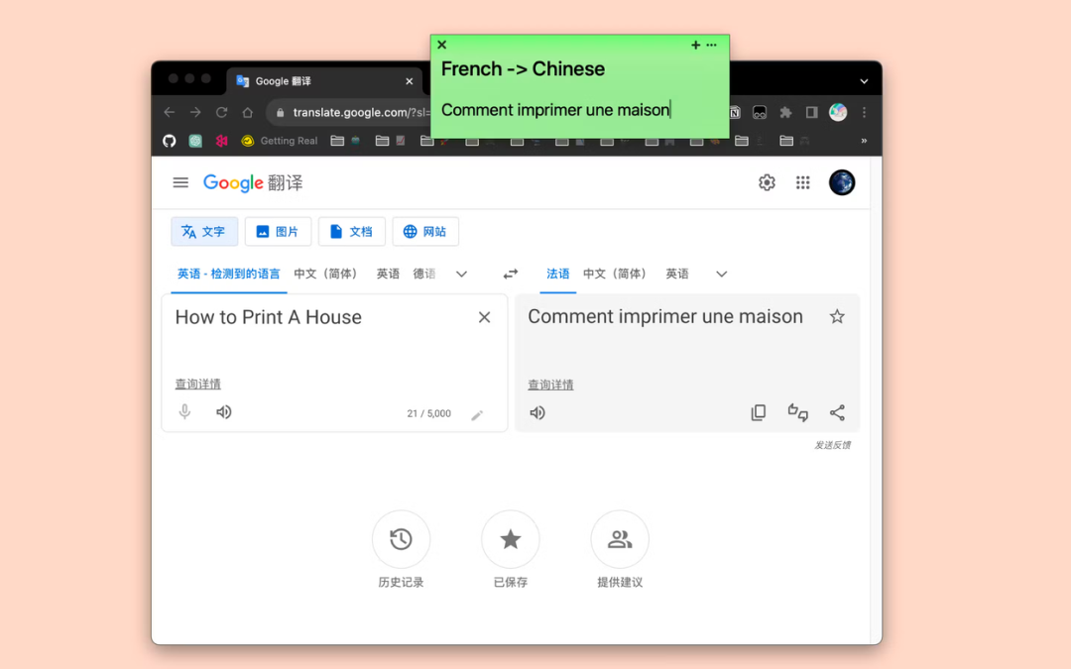Open the ChatGPT bookmark
Screen dimensions: 1071x669
pyautogui.click(x=195, y=141)
